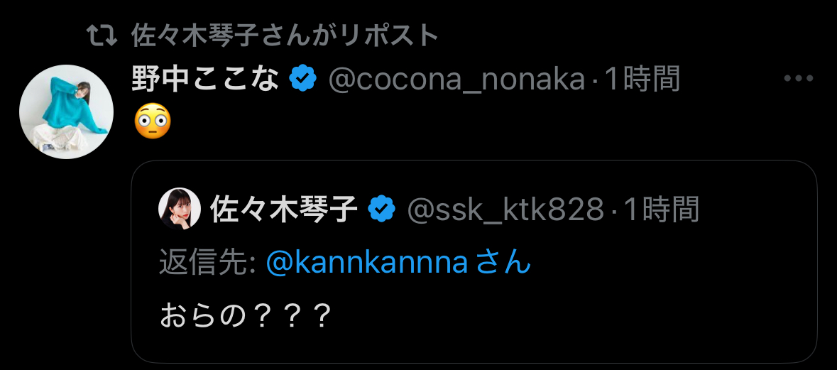Screen dimensions: 837x370
Task: Click the 1時間 timestamp after @ssk_ktk828
Action: click(x=661, y=209)
